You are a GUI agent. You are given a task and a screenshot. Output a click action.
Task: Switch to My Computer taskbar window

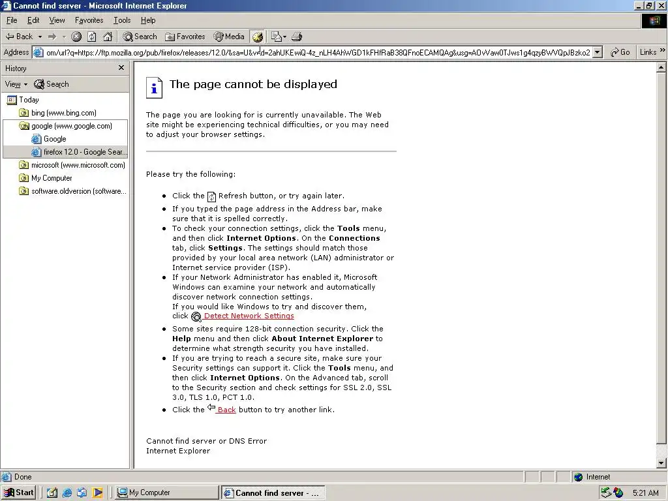point(167,493)
